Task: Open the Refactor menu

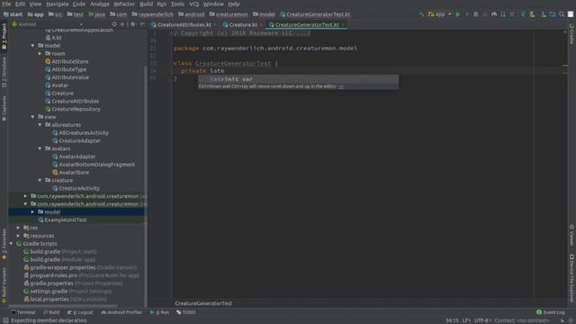Action: (124, 4)
